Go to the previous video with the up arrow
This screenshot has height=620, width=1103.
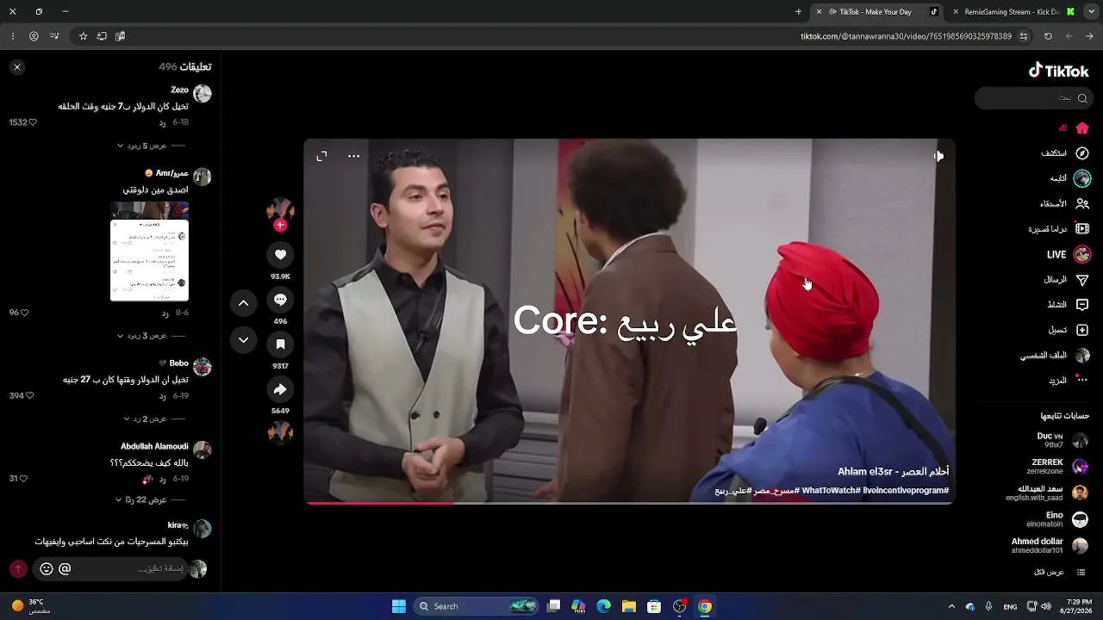pyautogui.click(x=243, y=303)
